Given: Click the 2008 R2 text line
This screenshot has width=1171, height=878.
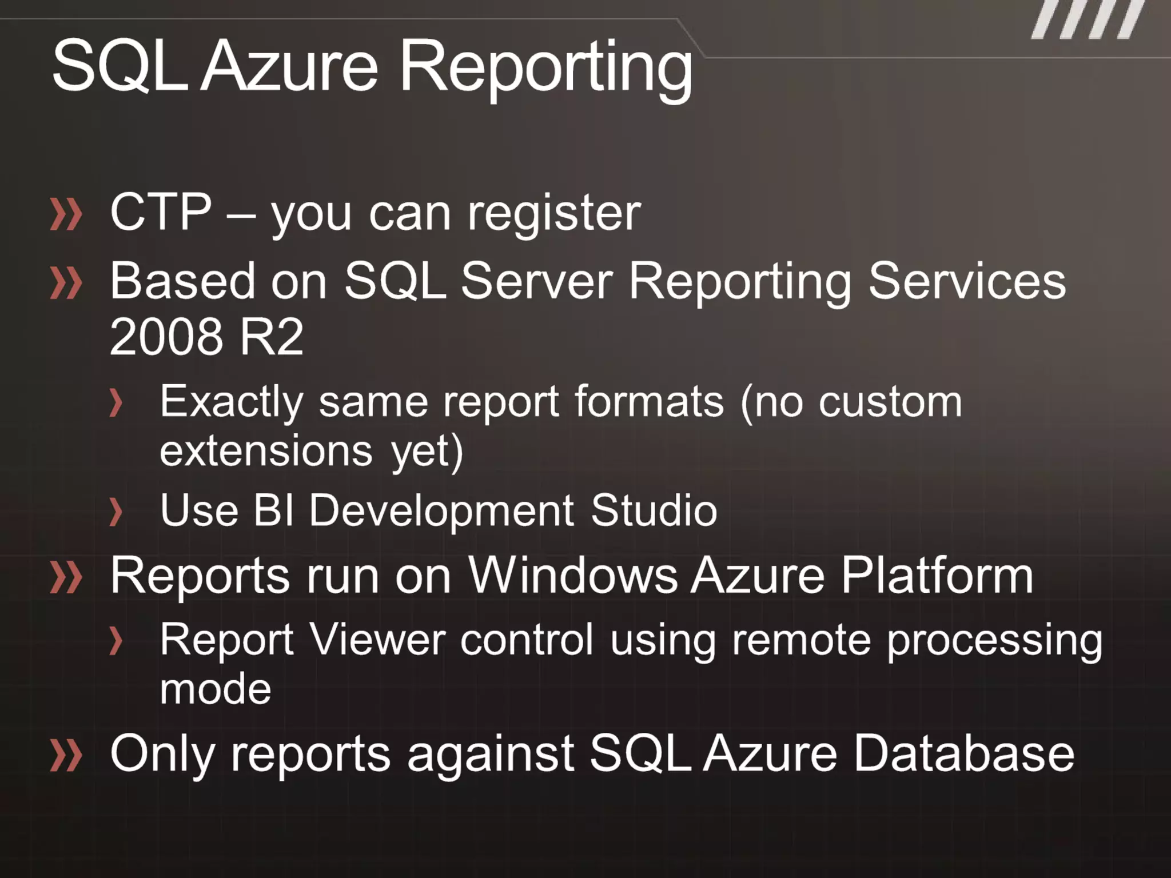Looking at the screenshot, I should (206, 337).
